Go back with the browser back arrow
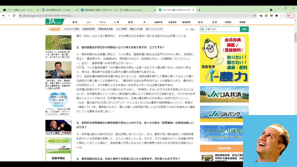This screenshot has height=167, width=297. pos(4,15)
